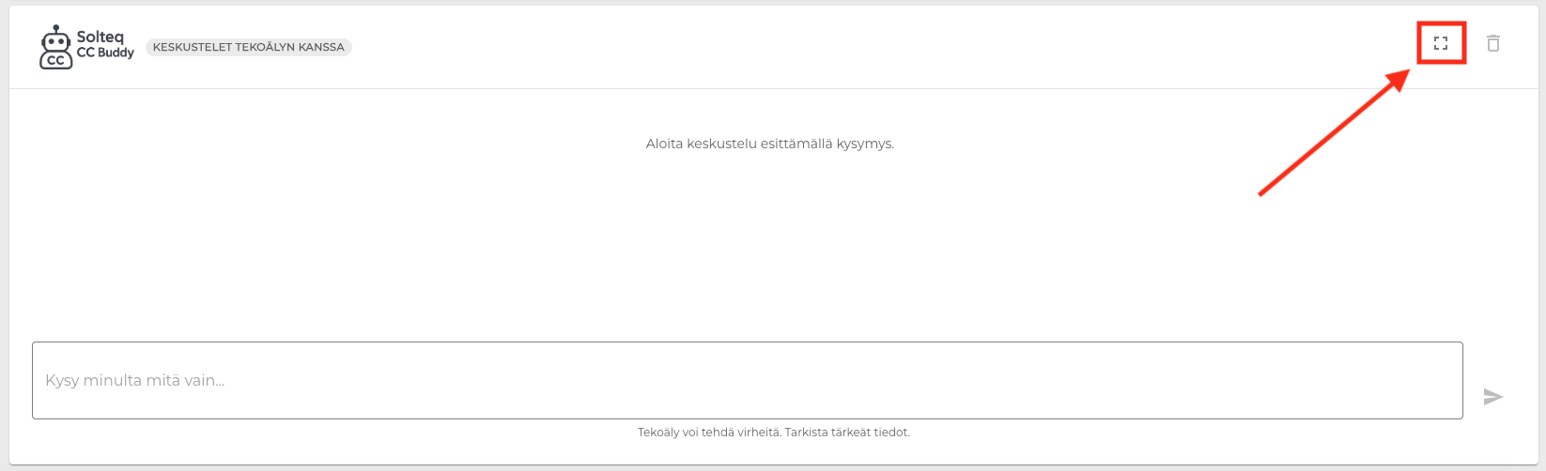Delete the conversation with trash icon

coord(1493,43)
